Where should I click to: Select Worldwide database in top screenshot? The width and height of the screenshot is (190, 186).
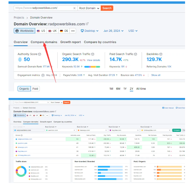24,31
